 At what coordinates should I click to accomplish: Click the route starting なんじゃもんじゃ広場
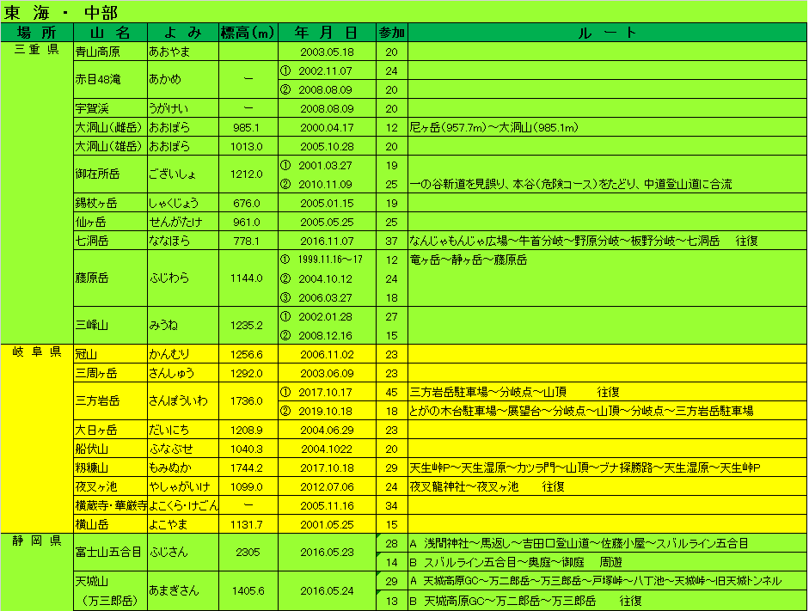pos(584,241)
